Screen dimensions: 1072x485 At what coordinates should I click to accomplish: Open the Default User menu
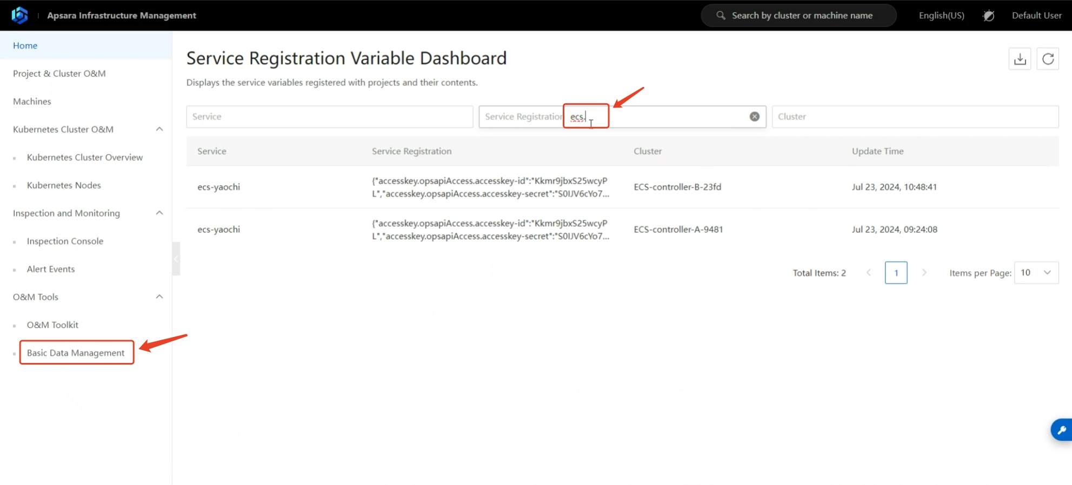point(1036,16)
